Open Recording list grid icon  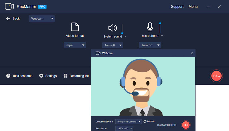point(66,76)
